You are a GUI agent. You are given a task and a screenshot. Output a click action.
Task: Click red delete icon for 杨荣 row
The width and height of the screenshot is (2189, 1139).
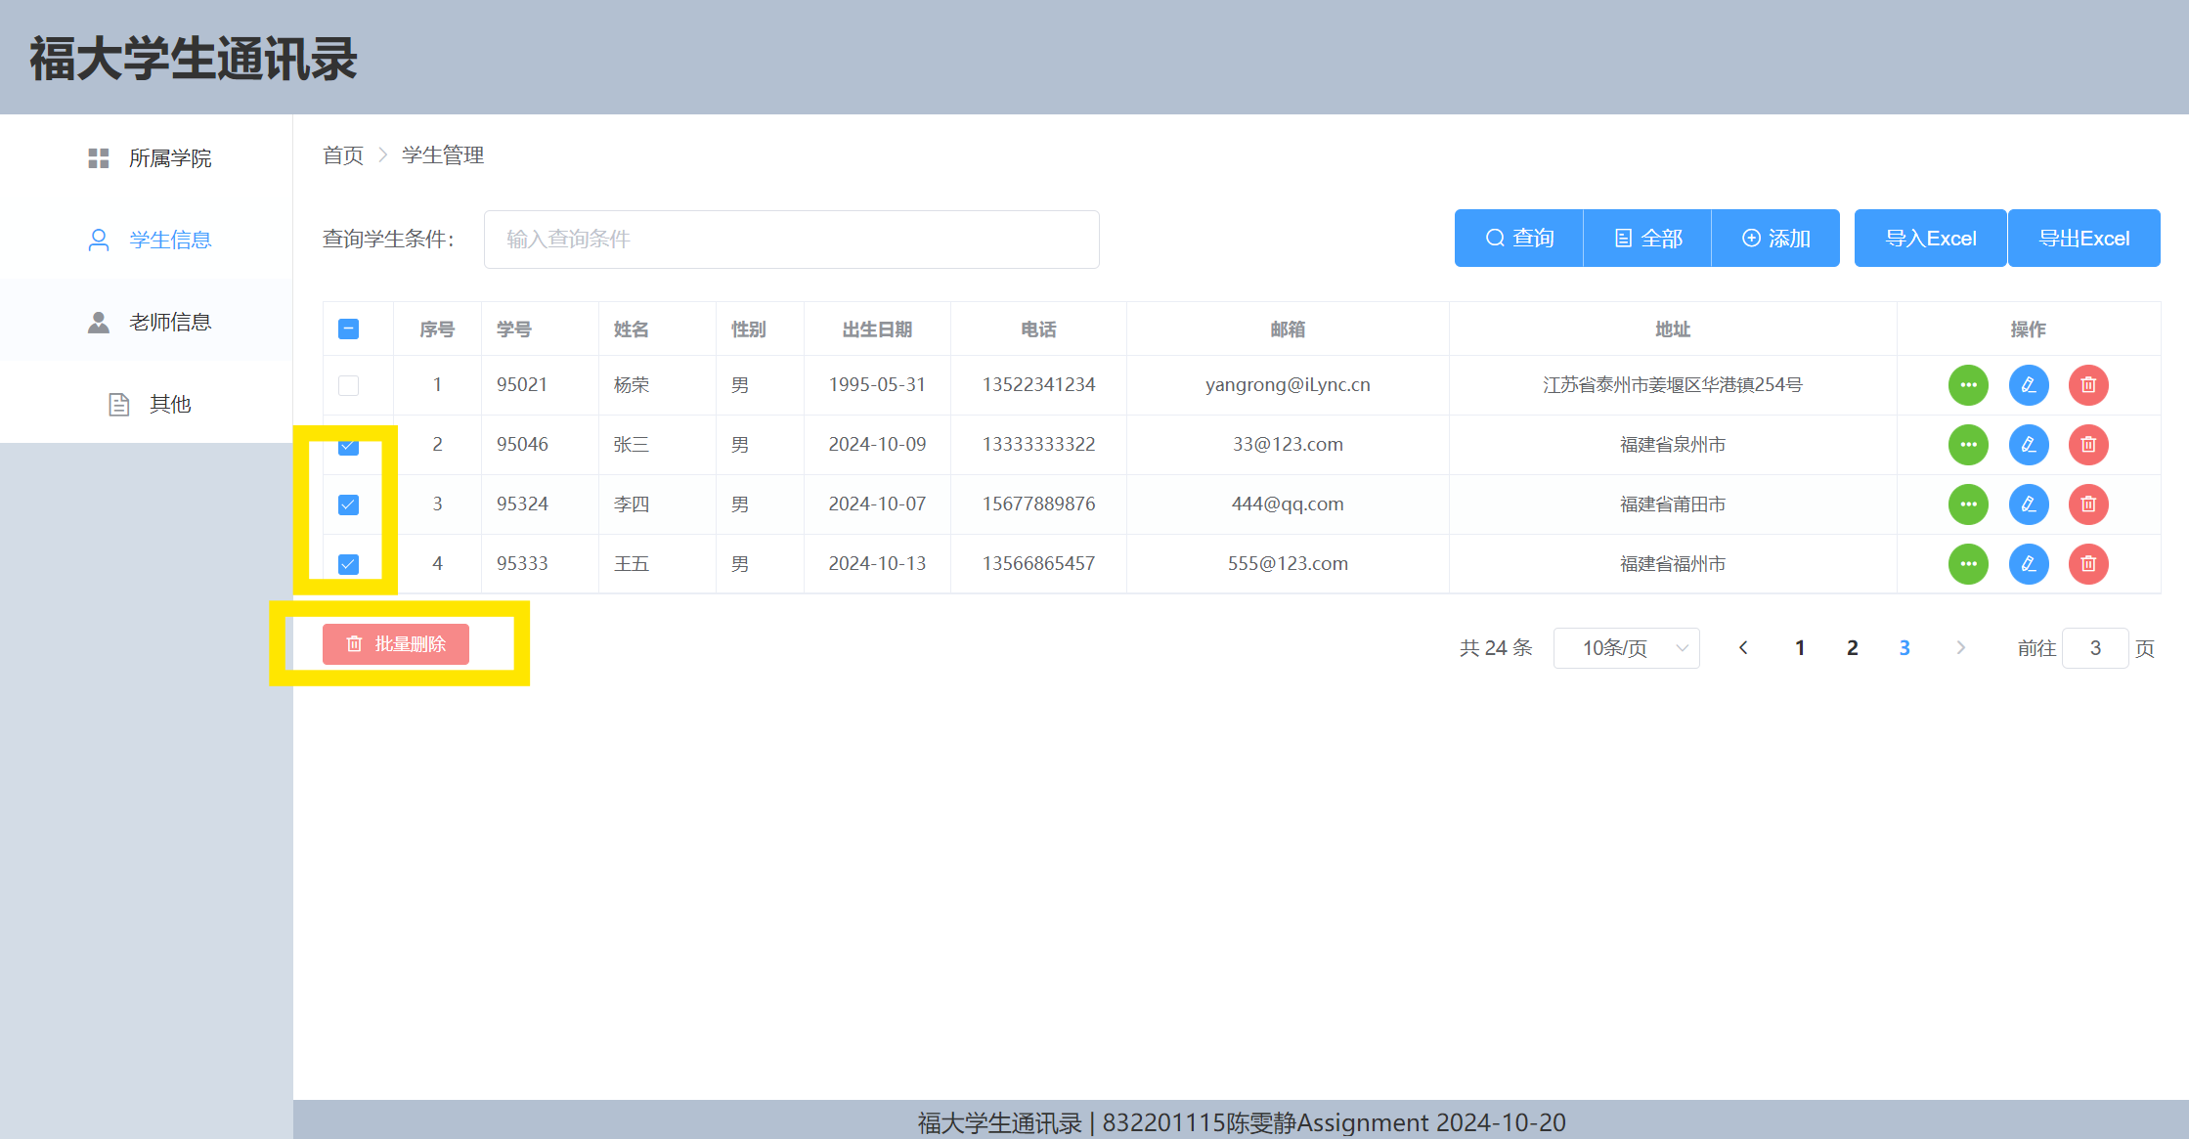point(2088,385)
